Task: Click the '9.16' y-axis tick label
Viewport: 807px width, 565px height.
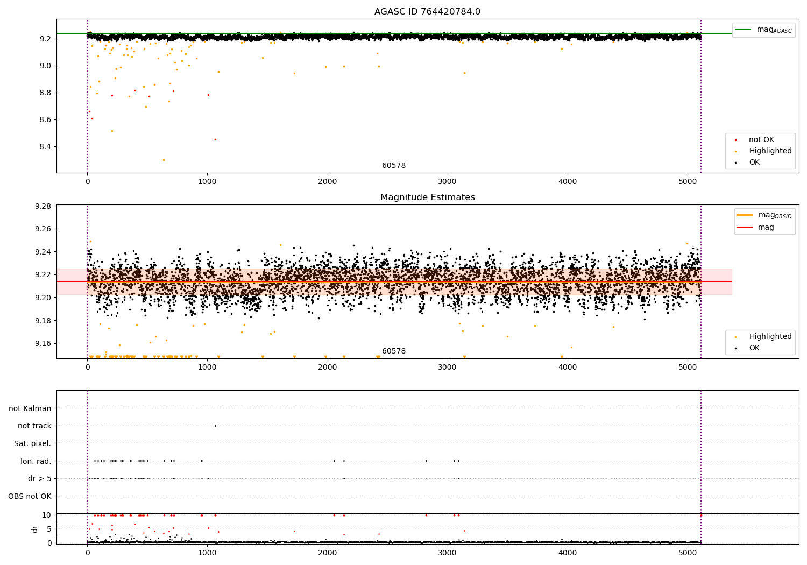Action: (x=43, y=344)
